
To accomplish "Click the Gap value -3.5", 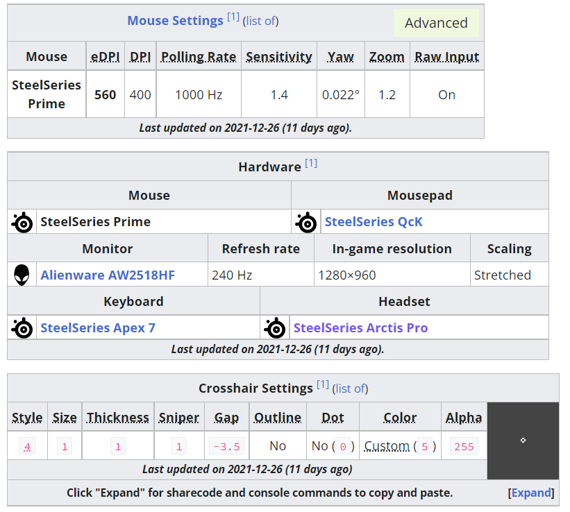I will [x=226, y=446].
